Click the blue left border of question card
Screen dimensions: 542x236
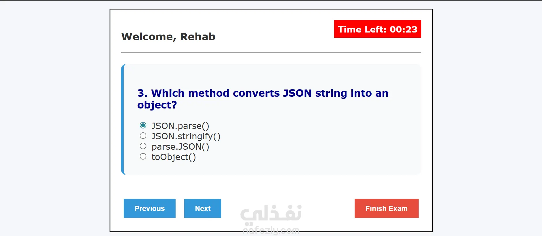pos(123,119)
